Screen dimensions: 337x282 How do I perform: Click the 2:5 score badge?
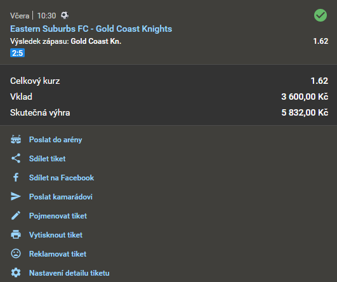(x=17, y=53)
